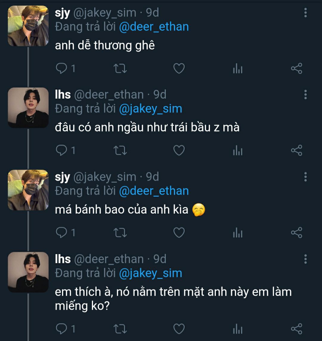Screen dimensions: 322x341
Task: Open more options on "em thích à" tweet
Action: 305,259
